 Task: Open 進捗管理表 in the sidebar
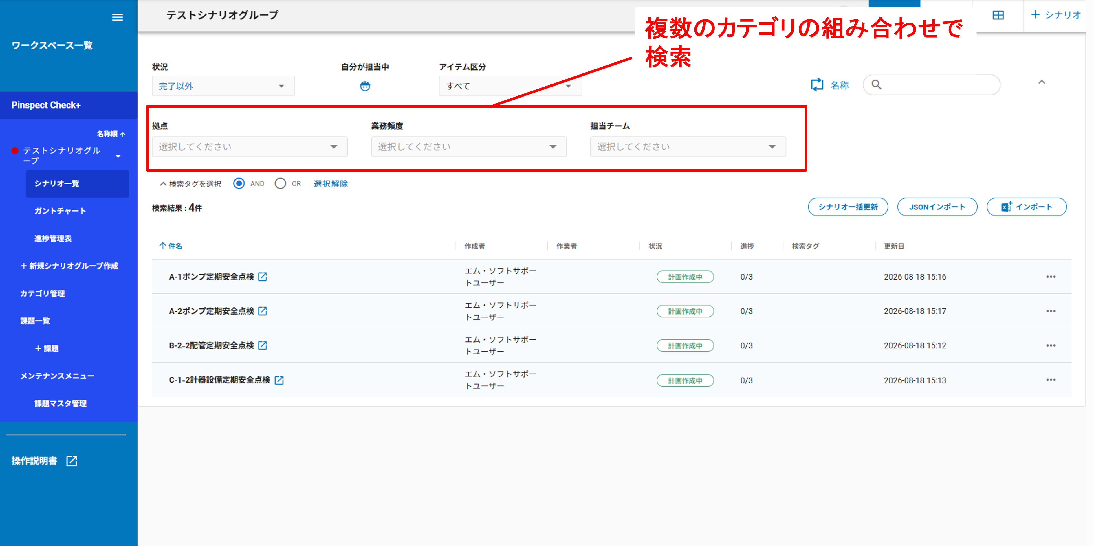pos(53,239)
